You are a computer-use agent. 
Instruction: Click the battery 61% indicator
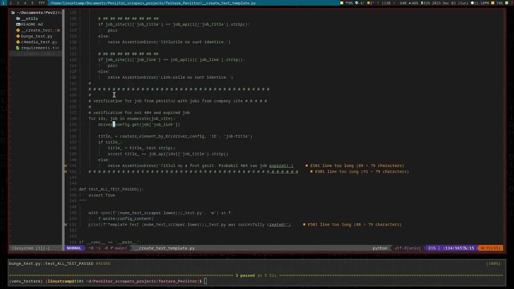click(x=425, y=3)
